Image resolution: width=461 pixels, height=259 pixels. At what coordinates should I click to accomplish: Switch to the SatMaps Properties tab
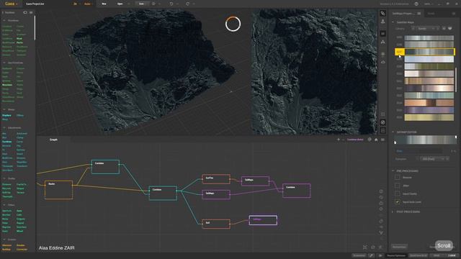click(403, 13)
